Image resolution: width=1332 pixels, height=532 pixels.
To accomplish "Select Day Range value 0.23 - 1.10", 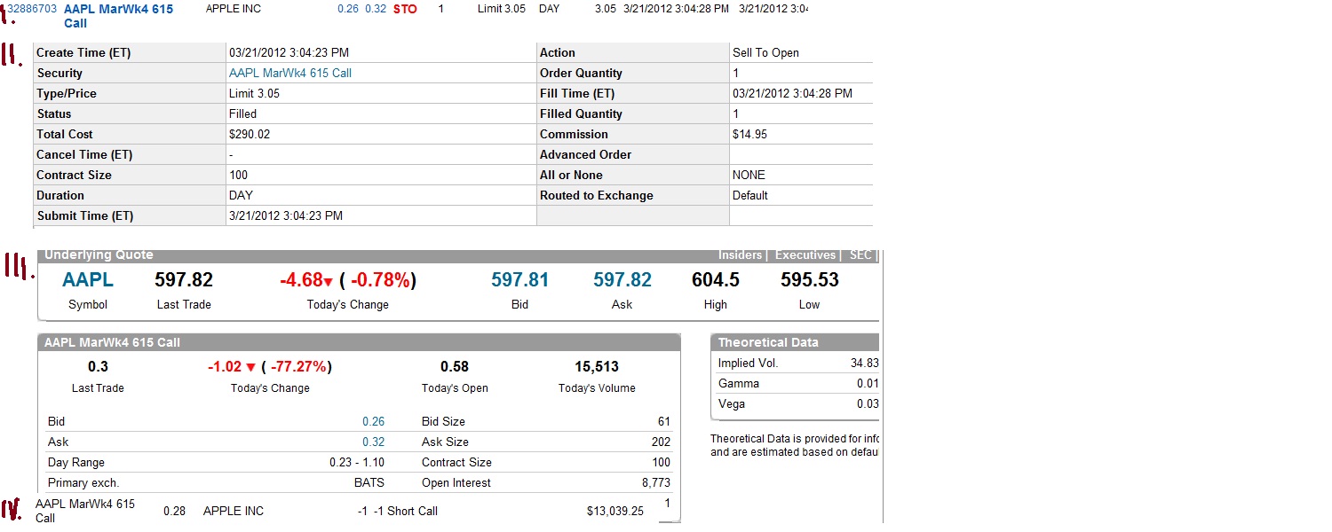I will [x=357, y=463].
